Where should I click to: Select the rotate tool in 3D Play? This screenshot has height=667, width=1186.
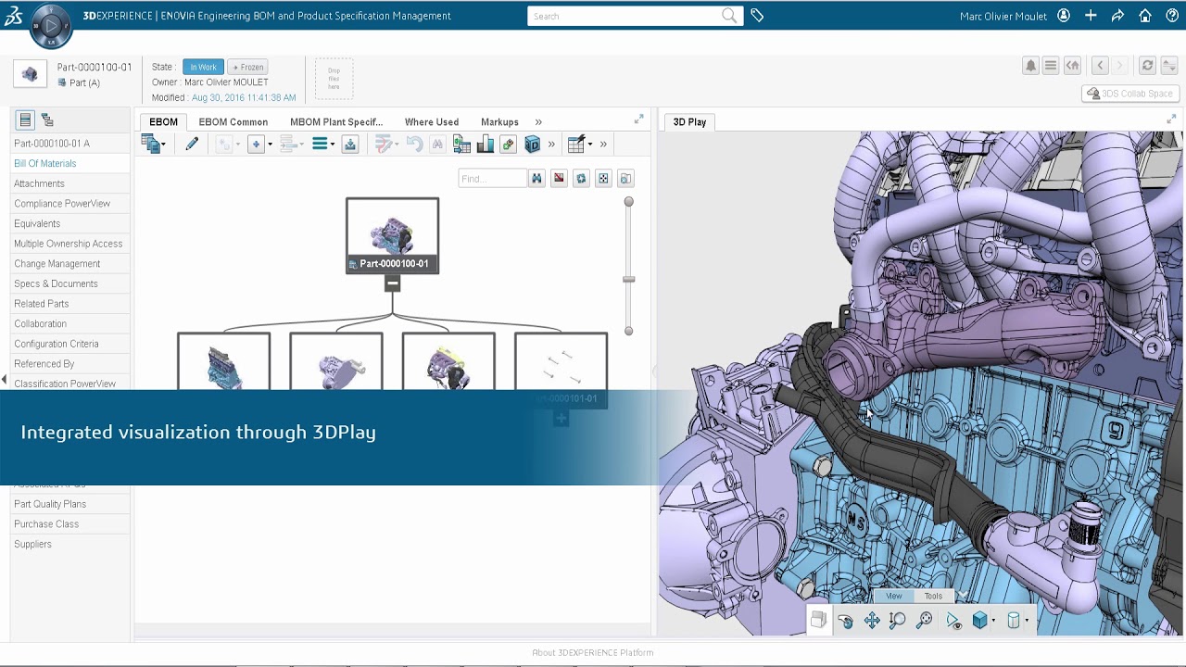846,621
